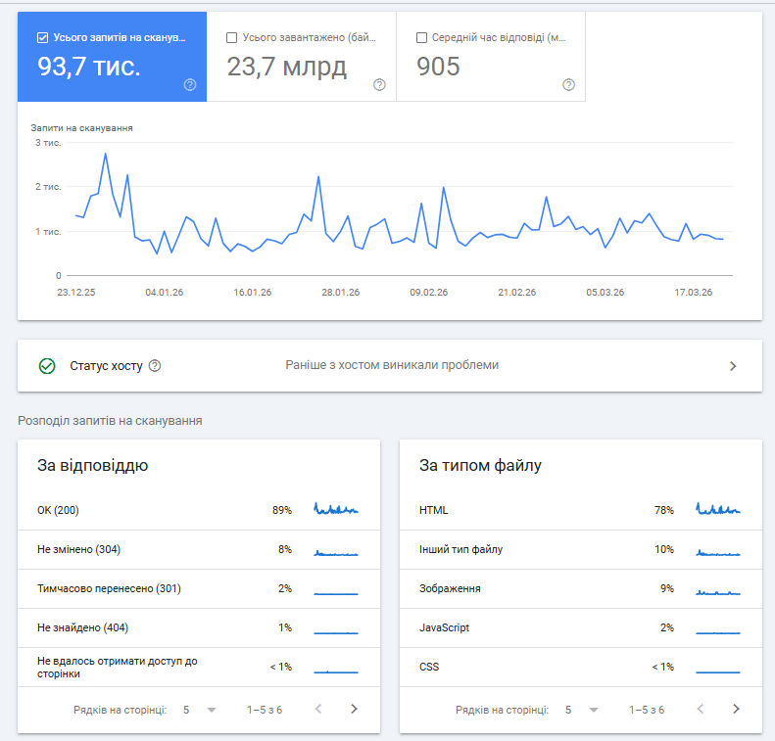
Task: Click help icon in total downloaded bytes card
Action: [379, 85]
